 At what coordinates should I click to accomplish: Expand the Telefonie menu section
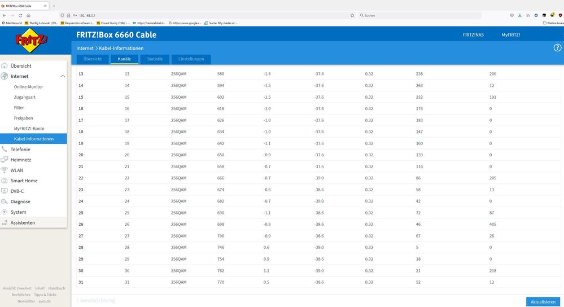pos(20,150)
